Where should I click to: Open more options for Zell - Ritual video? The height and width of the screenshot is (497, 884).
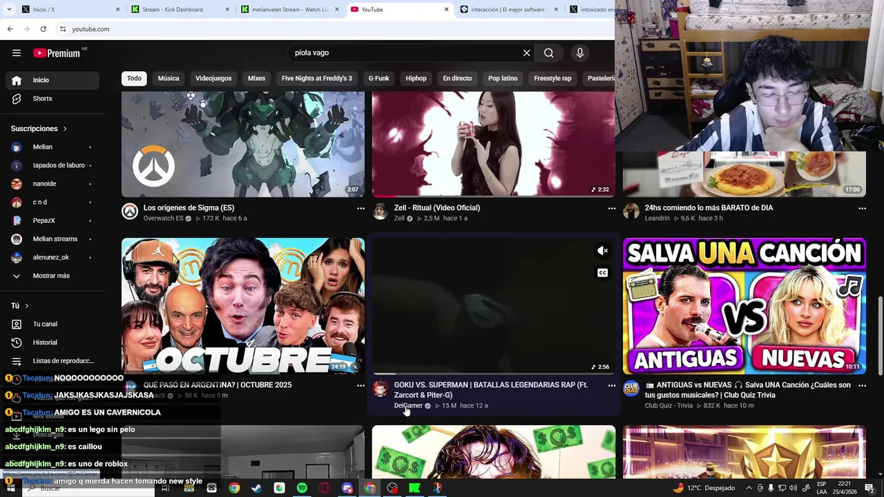[611, 208]
